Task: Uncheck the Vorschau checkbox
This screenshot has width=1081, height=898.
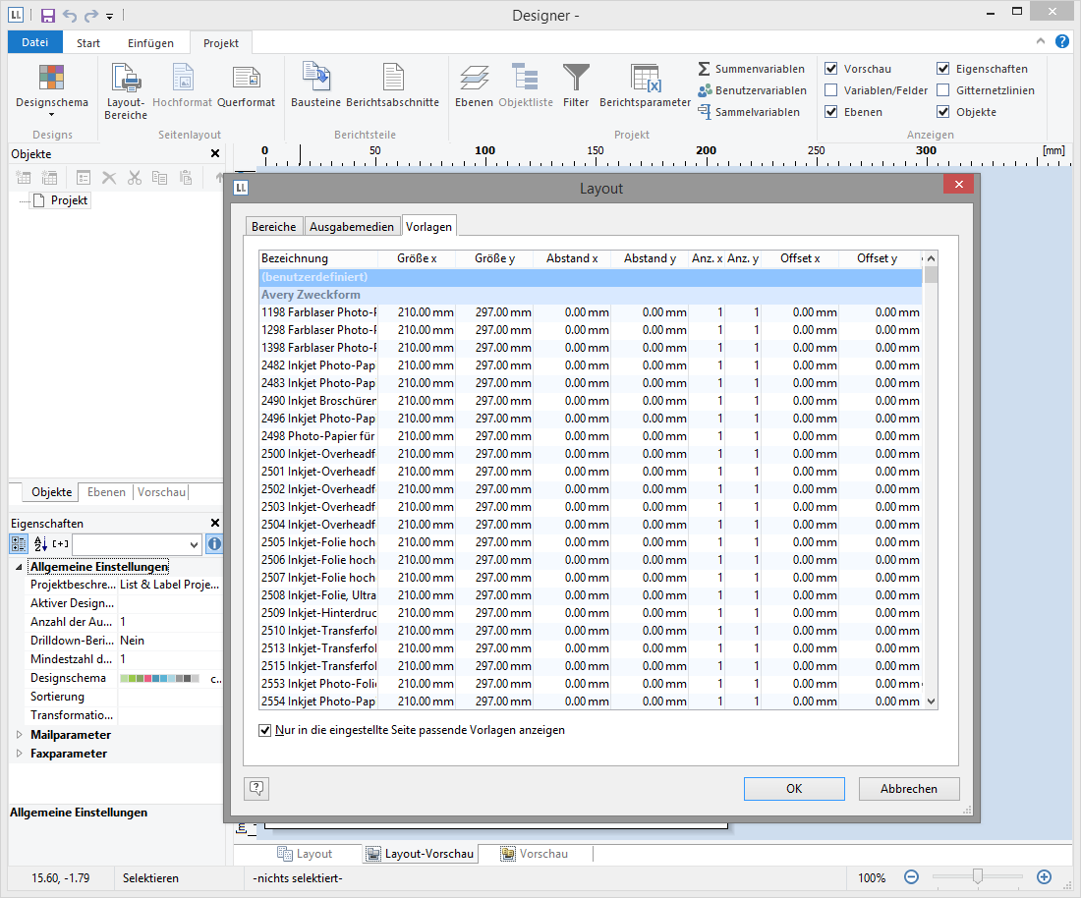Action: tap(831, 69)
